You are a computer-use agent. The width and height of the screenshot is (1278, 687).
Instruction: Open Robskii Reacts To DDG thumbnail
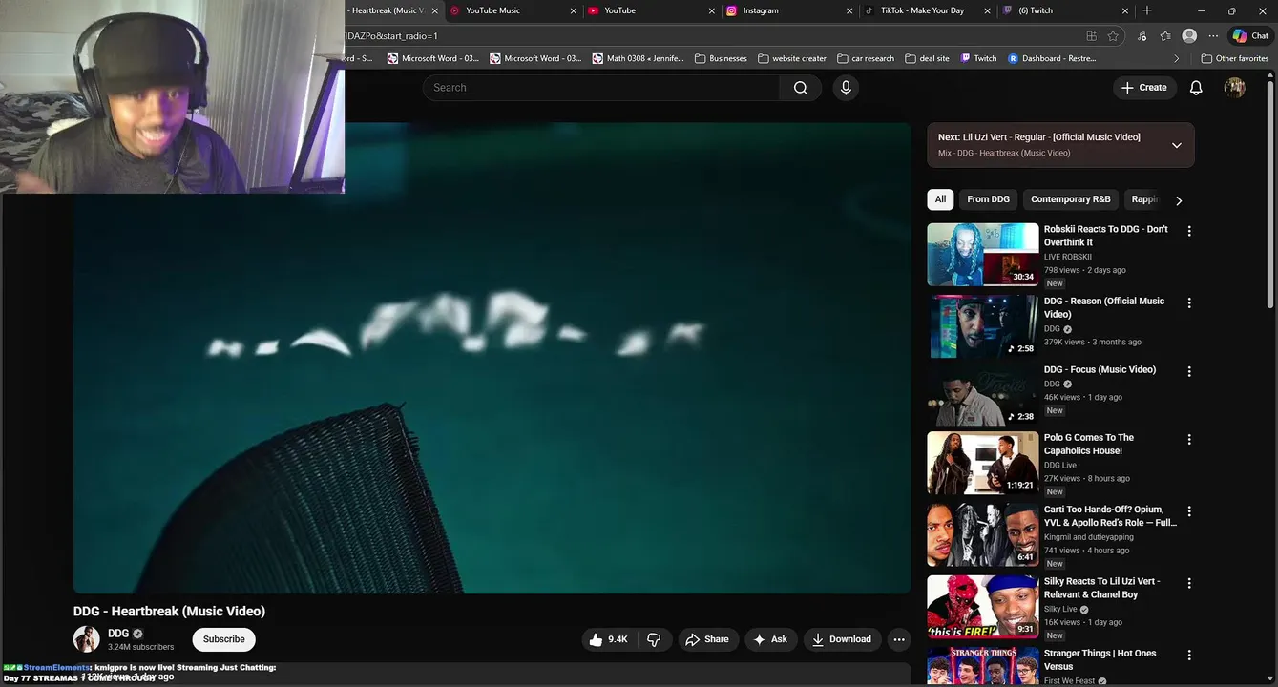pyautogui.click(x=982, y=255)
